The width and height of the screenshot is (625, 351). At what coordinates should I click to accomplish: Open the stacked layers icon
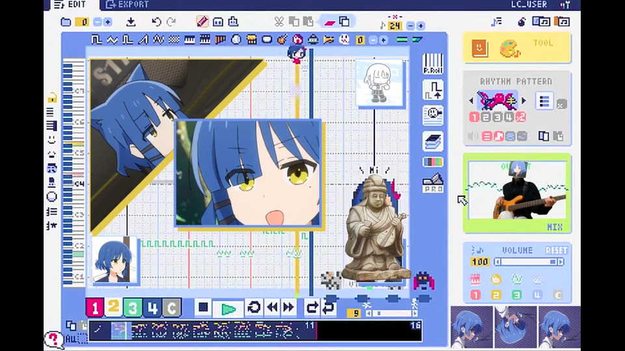[x=433, y=141]
